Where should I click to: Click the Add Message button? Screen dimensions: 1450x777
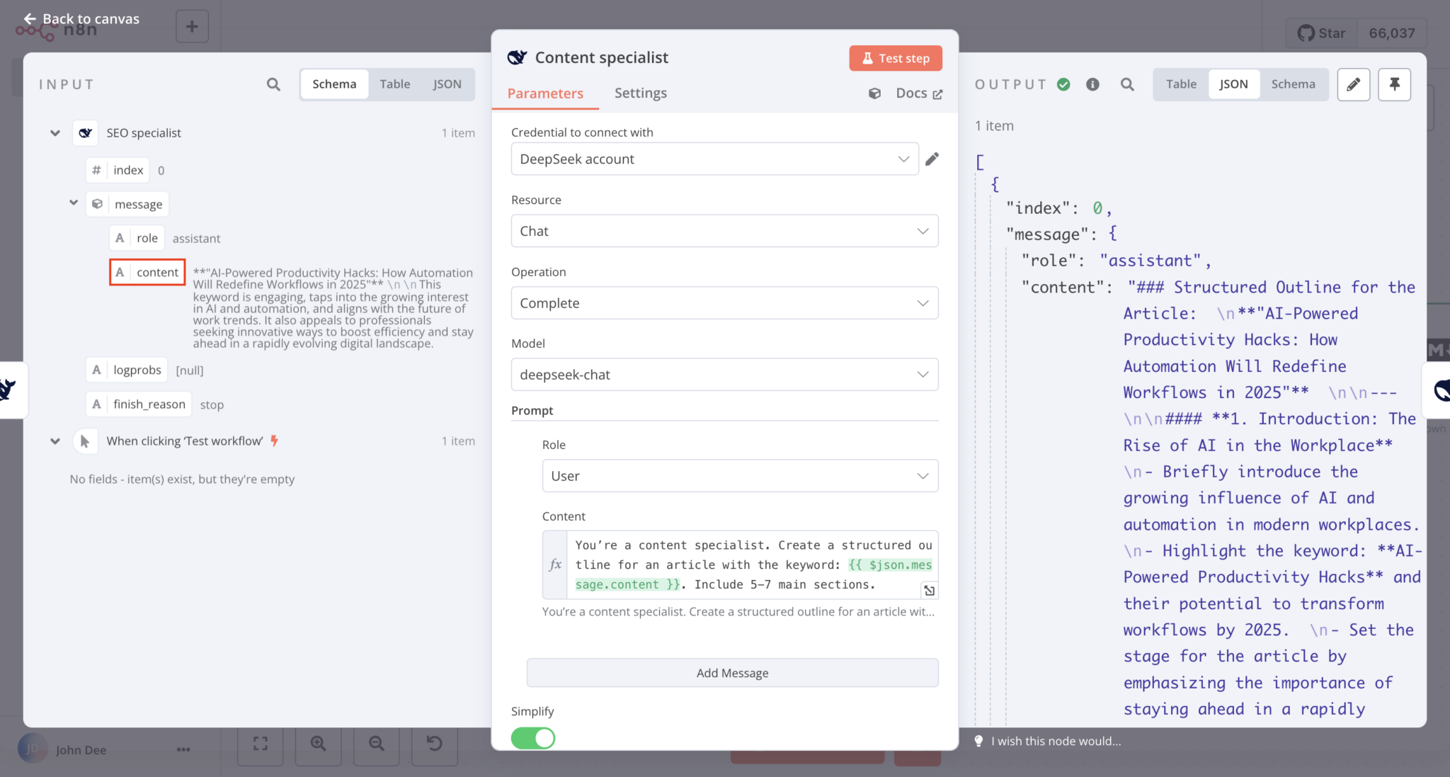coord(732,673)
